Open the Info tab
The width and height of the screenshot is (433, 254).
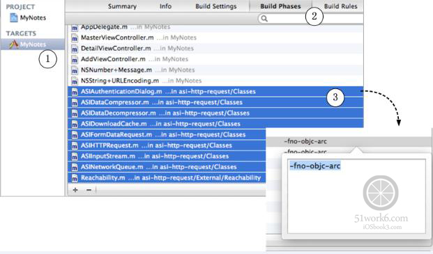click(x=165, y=6)
